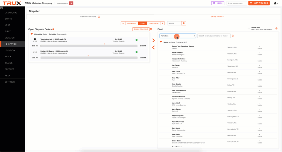
Task: Click the Bunker Hill Quarry order title
Action: [54, 51]
